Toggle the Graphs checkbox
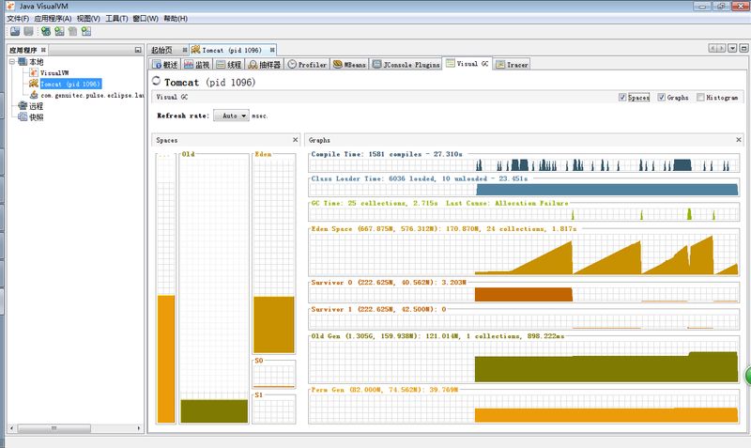This screenshot has width=751, height=448. [662, 98]
